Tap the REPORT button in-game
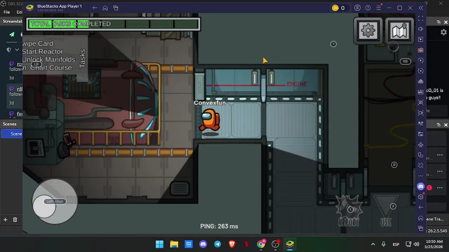Image resolution: width=449 pixels, height=252 pixels. pos(349,211)
